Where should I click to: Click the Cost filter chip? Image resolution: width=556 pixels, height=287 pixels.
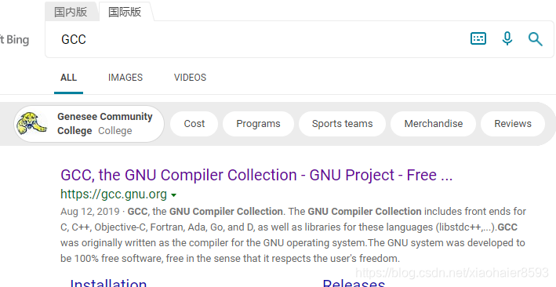194,124
